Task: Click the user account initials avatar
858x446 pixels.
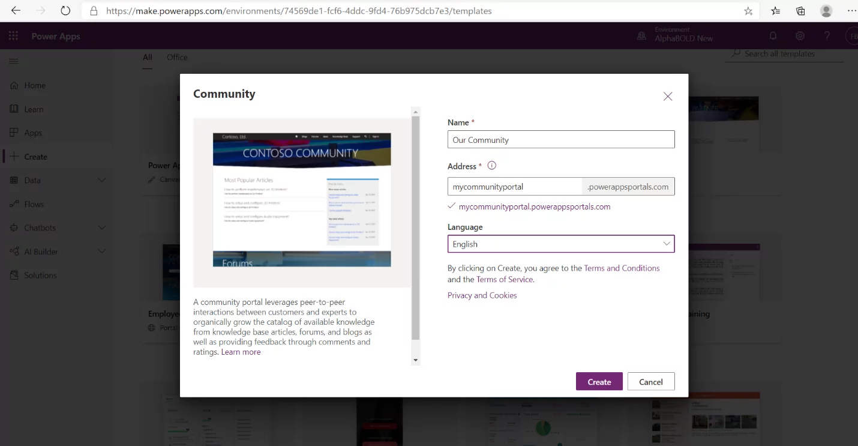Action: 852,36
